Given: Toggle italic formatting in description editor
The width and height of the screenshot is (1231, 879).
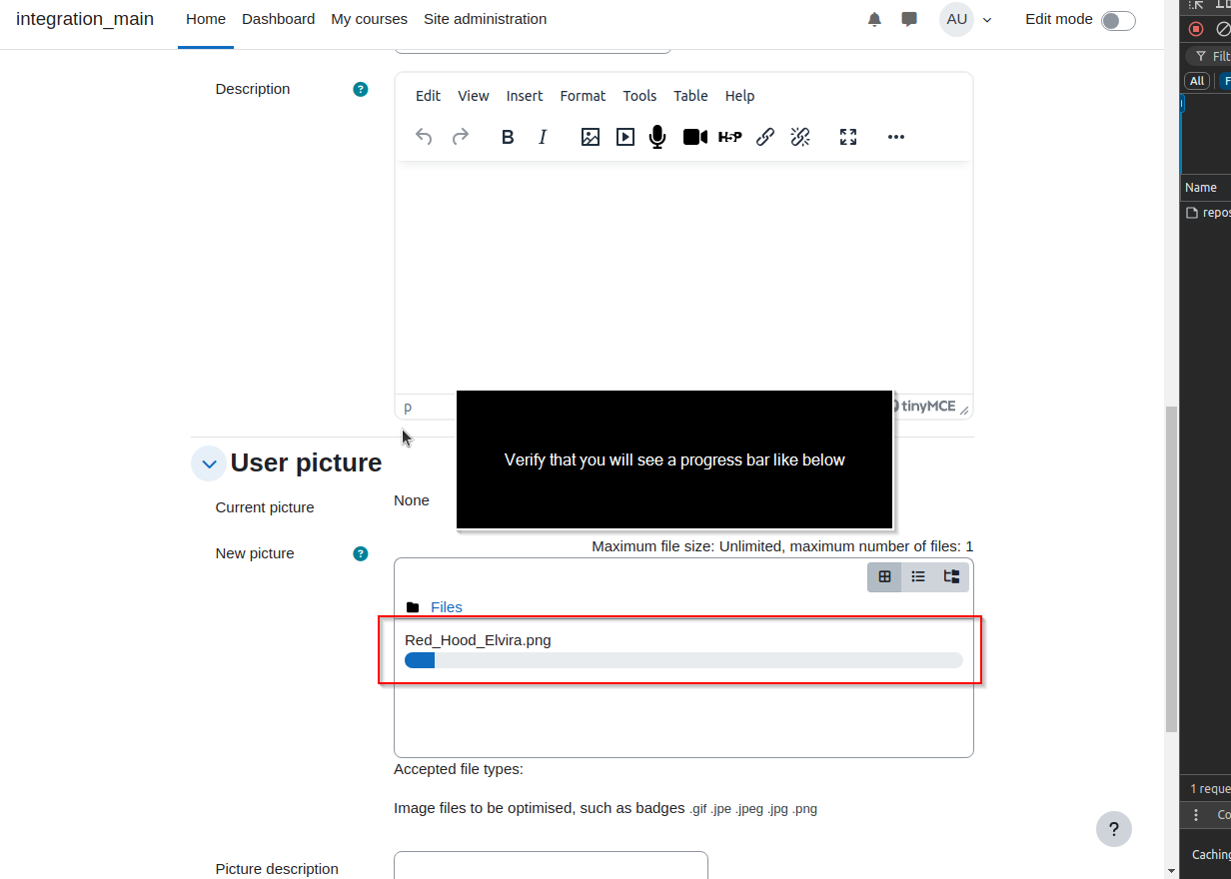Looking at the screenshot, I should (543, 137).
